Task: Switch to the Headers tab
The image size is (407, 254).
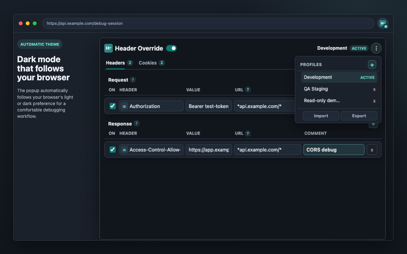Action: [119, 63]
